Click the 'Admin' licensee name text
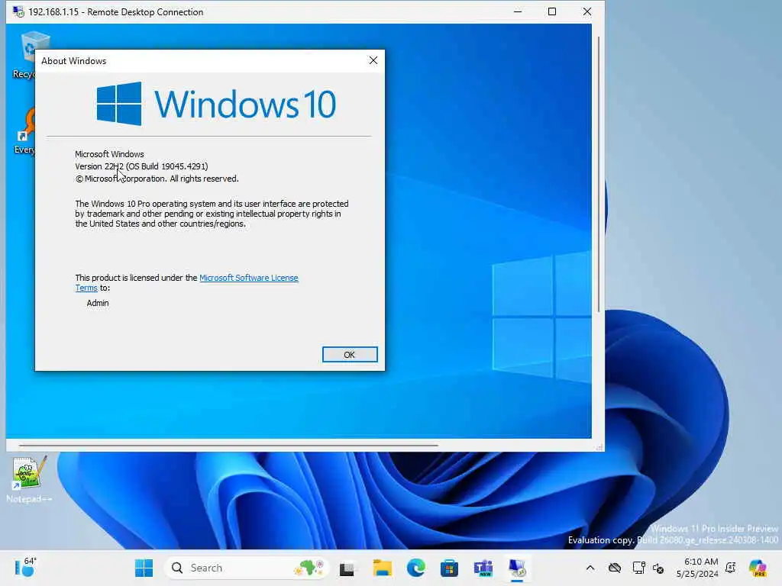782x586 pixels. [98, 303]
